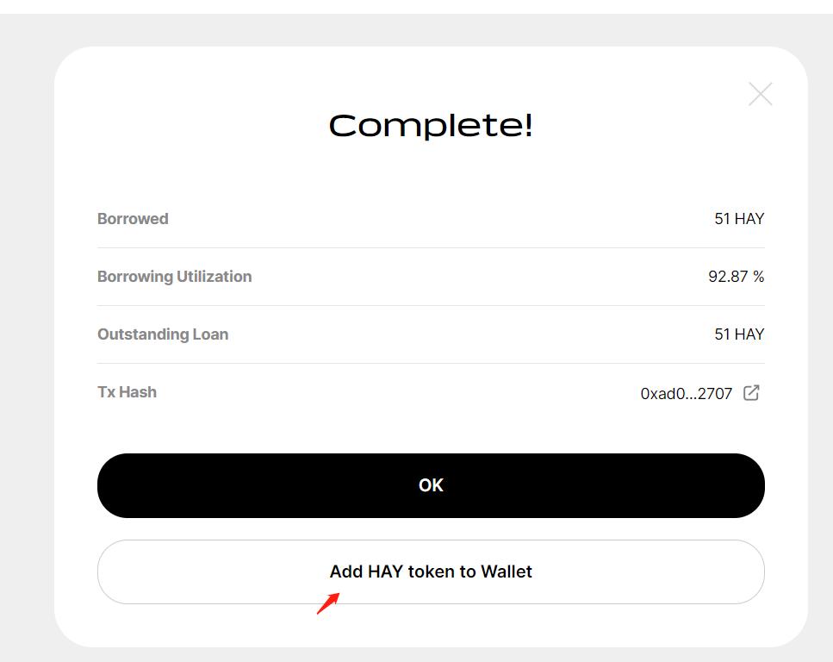Click the 92.87 % utilization value
The image size is (833, 662).
point(736,277)
